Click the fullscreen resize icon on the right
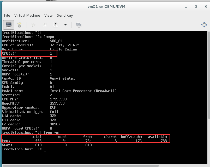This screenshot has width=210, height=167. click(x=204, y=24)
